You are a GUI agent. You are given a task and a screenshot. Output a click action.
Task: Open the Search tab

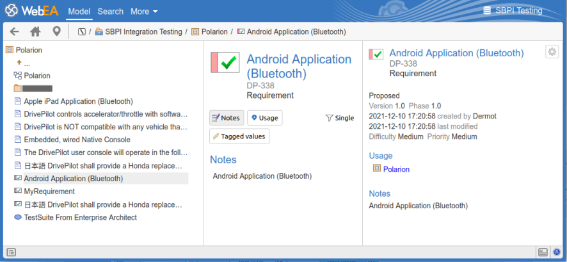pos(111,12)
